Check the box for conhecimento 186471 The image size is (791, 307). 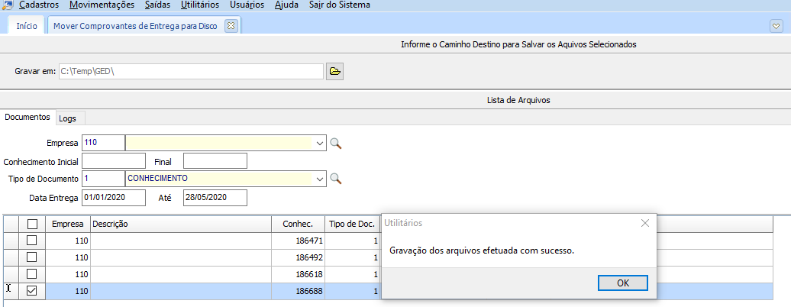32,241
